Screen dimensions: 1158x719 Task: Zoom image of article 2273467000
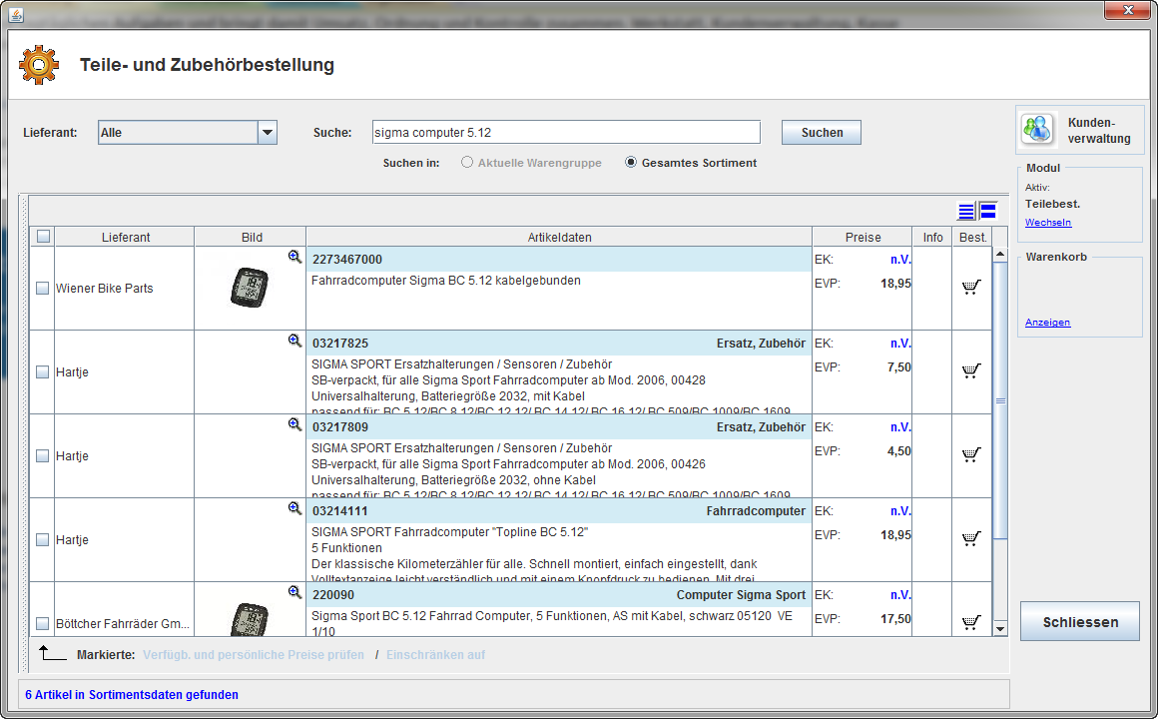click(294, 257)
